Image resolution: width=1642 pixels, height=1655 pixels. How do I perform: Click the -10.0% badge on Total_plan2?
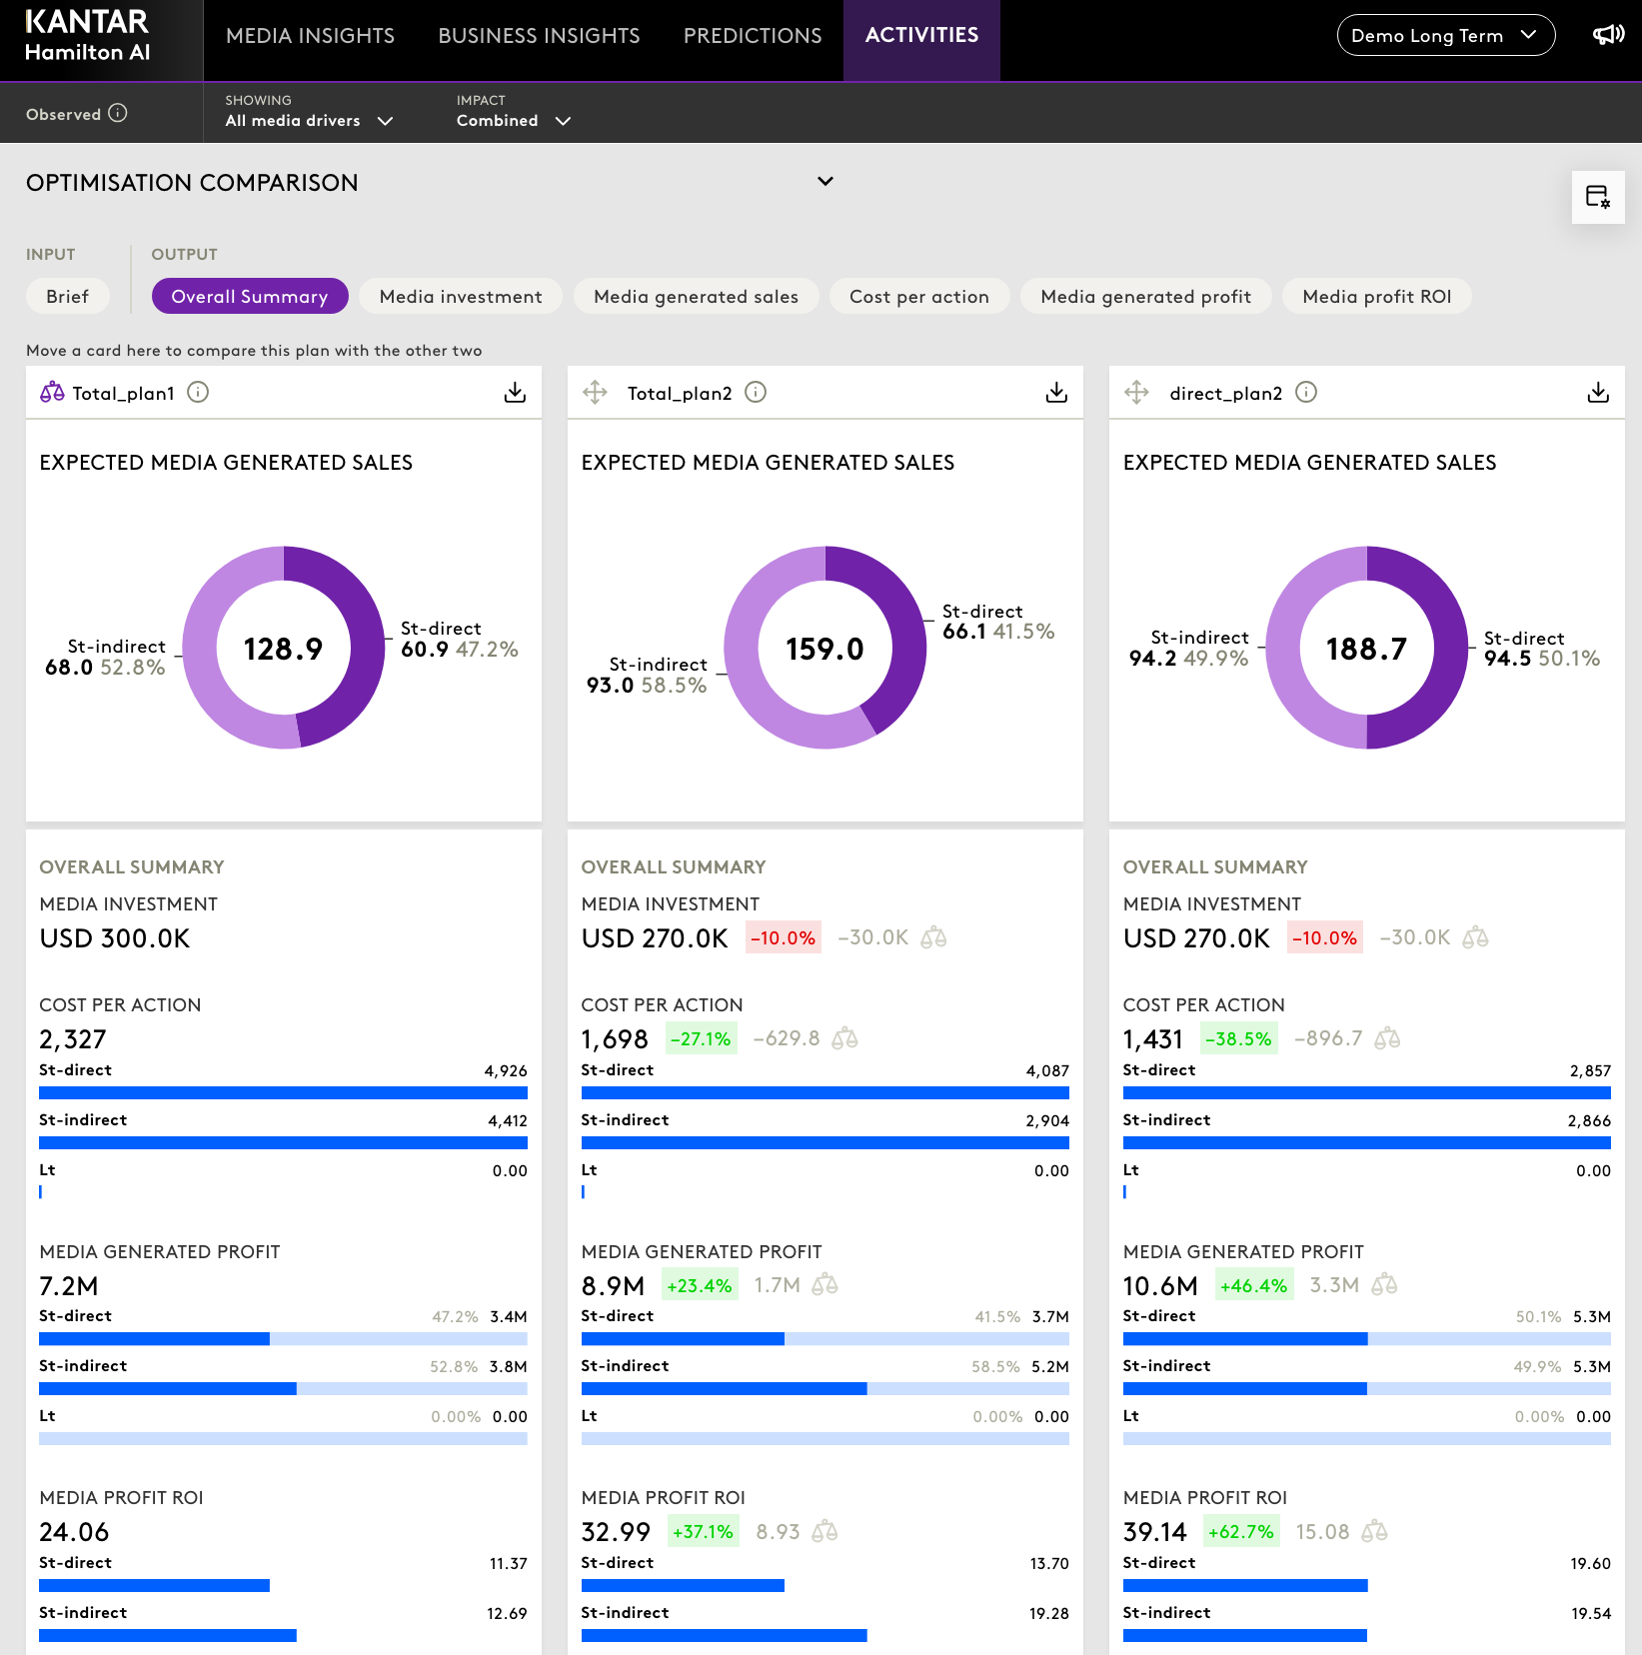point(784,937)
